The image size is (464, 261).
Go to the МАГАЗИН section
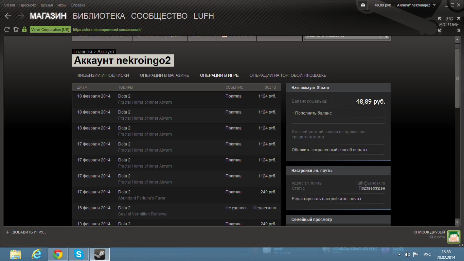click(48, 16)
